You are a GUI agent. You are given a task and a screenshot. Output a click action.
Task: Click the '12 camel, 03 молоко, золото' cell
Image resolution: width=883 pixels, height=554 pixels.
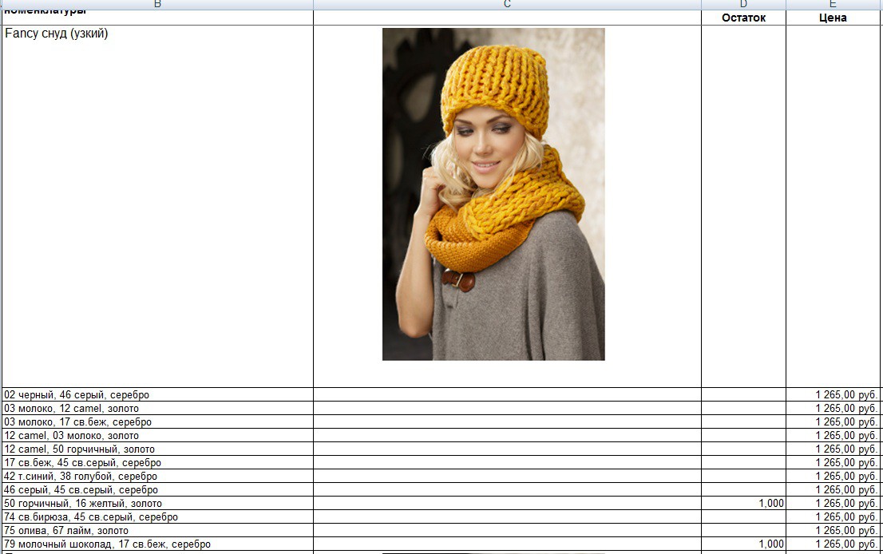pyautogui.click(x=158, y=435)
